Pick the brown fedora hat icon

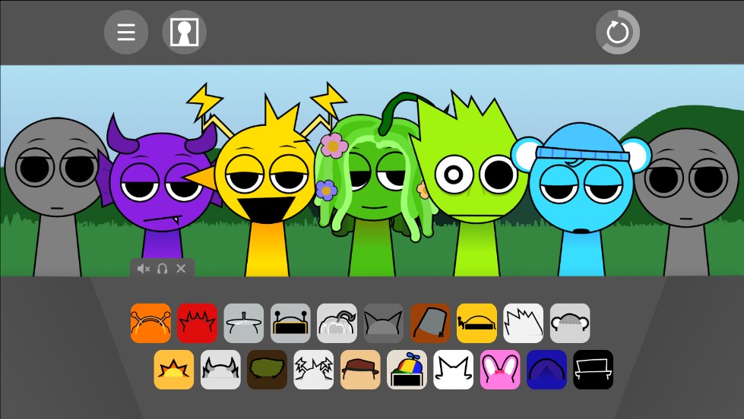[360, 370]
